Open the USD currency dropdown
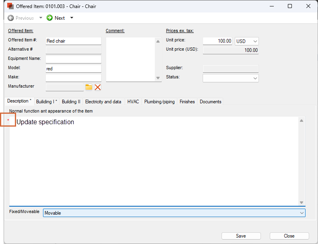318x244 pixels. coord(246,41)
